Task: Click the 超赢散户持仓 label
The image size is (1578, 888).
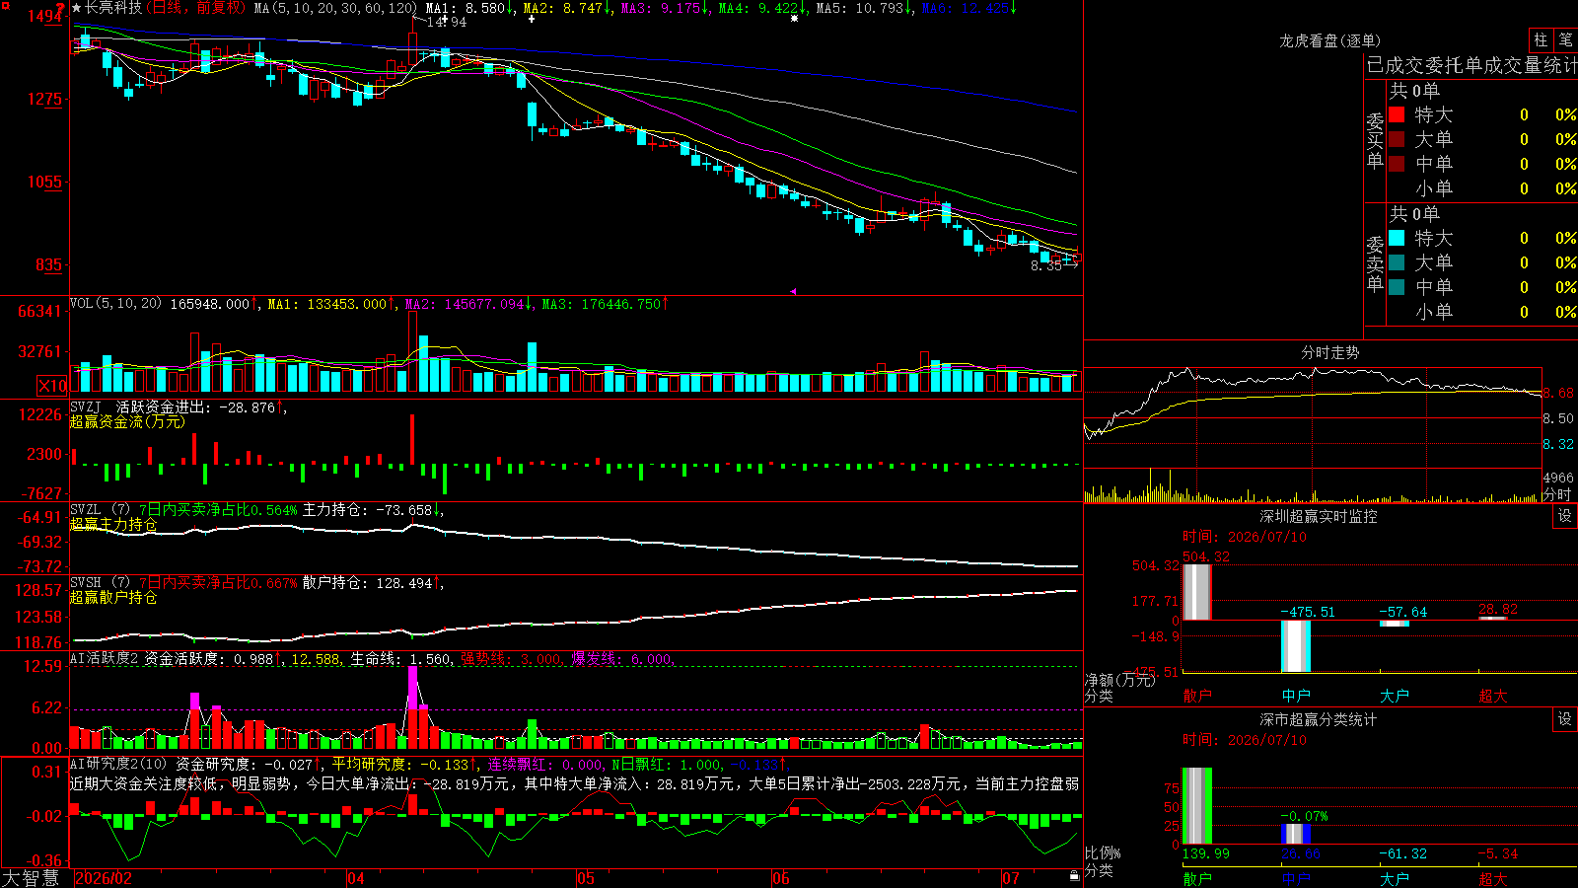Action: click(113, 597)
